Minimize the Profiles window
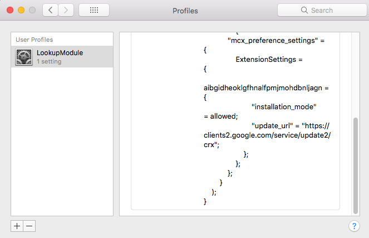This screenshot has height=238, width=369. coord(22,10)
